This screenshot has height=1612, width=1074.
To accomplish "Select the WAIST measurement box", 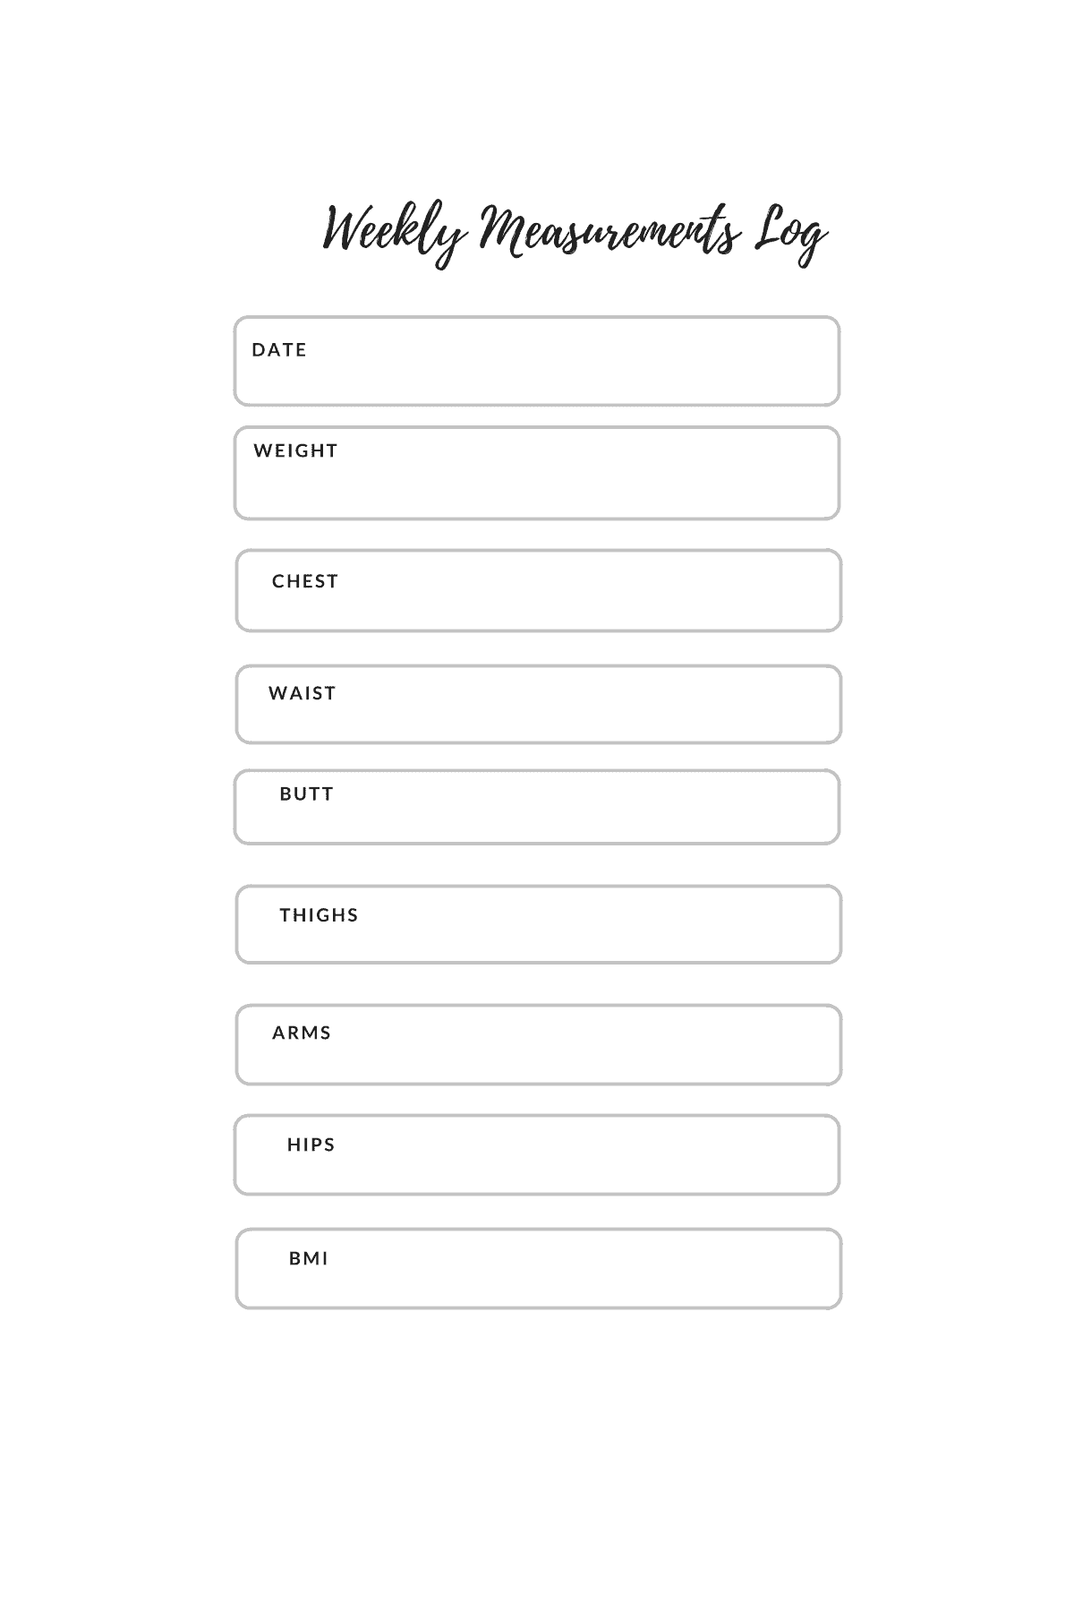I will (539, 704).
